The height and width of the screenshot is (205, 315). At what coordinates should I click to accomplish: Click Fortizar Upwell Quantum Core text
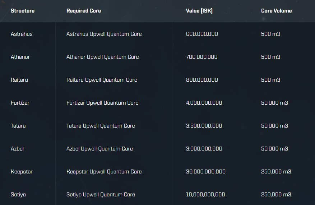point(102,103)
